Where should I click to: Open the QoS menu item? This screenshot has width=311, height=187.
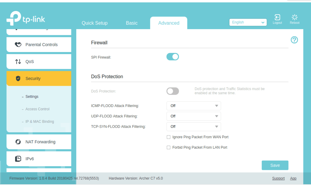coord(39,61)
